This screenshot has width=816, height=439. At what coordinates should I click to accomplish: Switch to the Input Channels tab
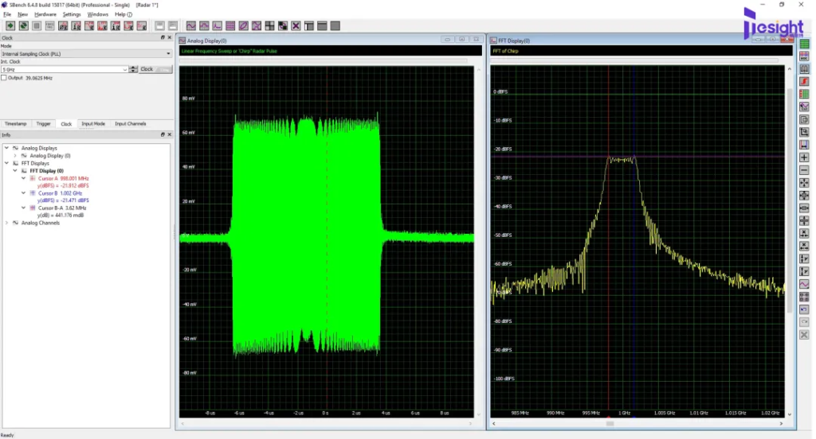coord(130,123)
